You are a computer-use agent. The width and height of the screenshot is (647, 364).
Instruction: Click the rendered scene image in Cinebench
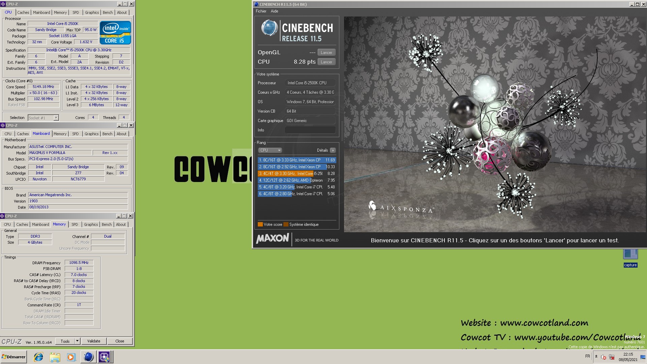point(495,124)
